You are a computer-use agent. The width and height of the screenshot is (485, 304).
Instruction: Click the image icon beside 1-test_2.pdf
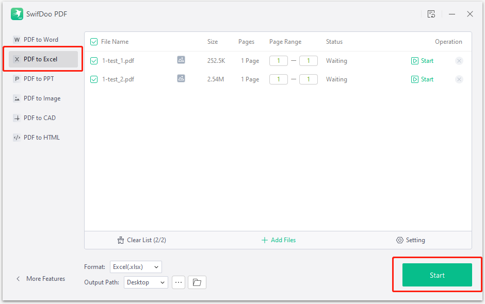pos(181,78)
